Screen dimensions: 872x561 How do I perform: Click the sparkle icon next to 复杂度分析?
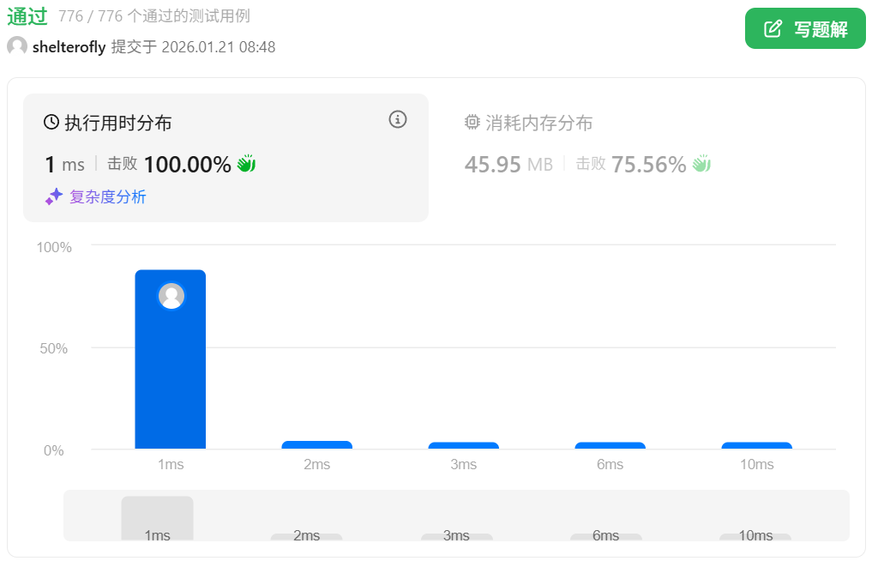54,196
